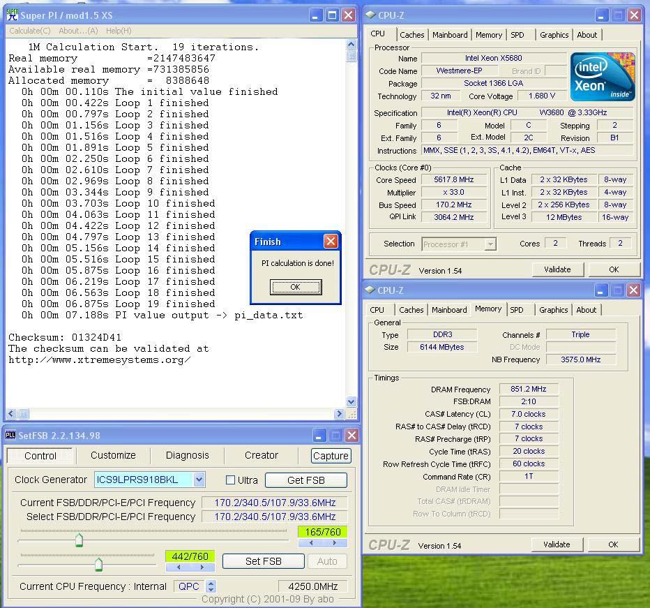The image size is (650, 608).
Task: Click the Super PI title bar icon
Action: (x=13, y=15)
